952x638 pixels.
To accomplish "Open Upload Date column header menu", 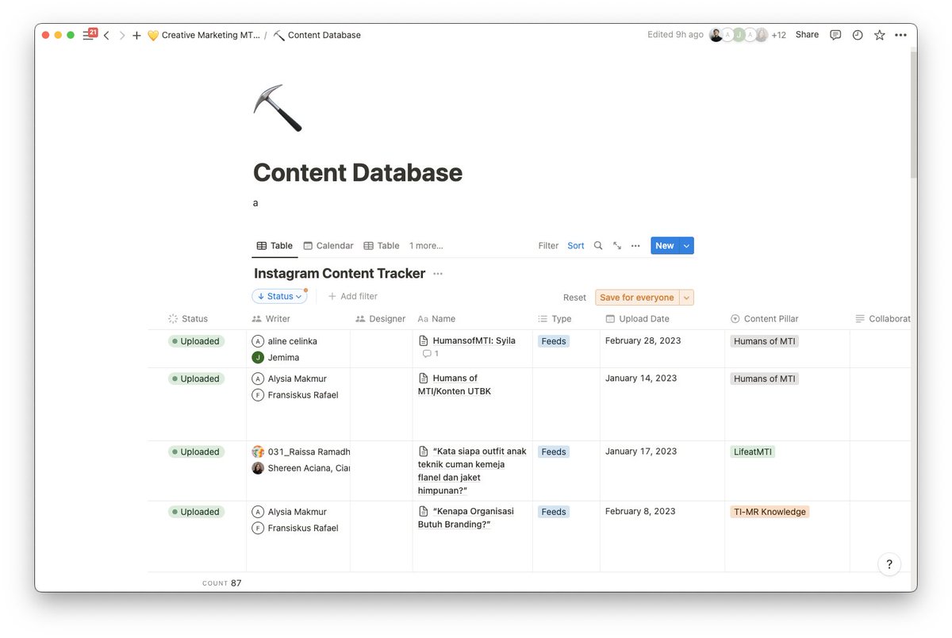I will (637, 319).
